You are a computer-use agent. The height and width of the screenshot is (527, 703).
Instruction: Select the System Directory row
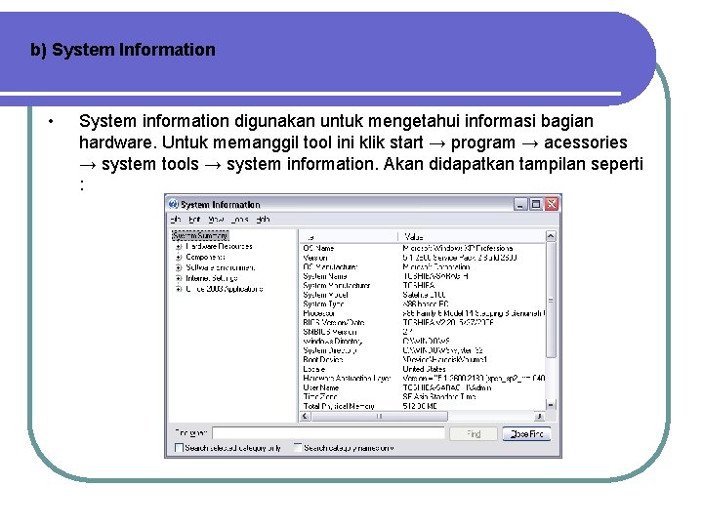(x=423, y=350)
